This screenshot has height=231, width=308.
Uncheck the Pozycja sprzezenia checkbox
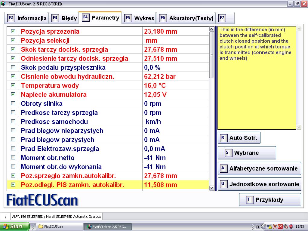pyautogui.click(x=13, y=31)
